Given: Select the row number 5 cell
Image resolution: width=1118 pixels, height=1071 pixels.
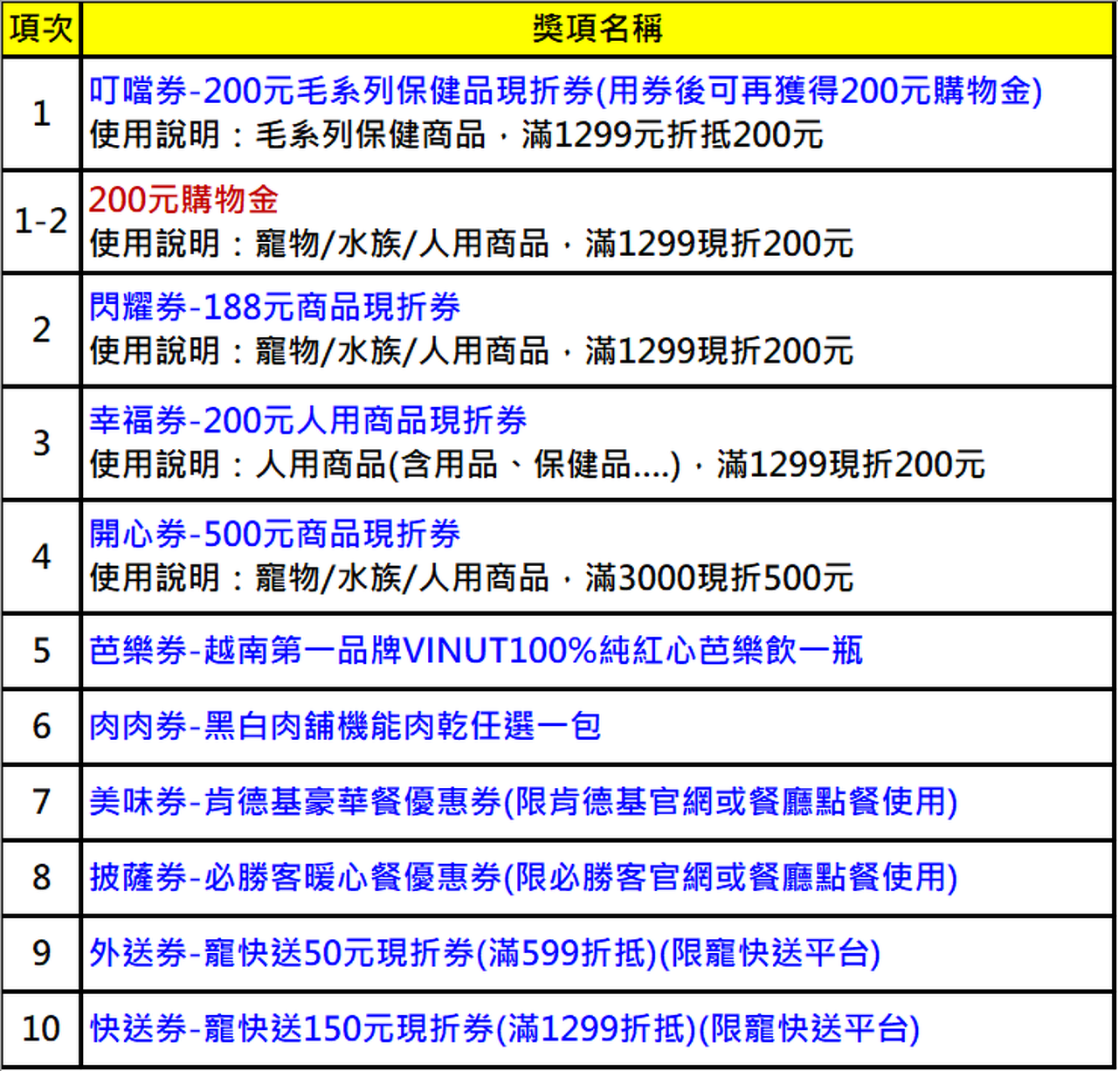Looking at the screenshot, I should pyautogui.click(x=41, y=651).
